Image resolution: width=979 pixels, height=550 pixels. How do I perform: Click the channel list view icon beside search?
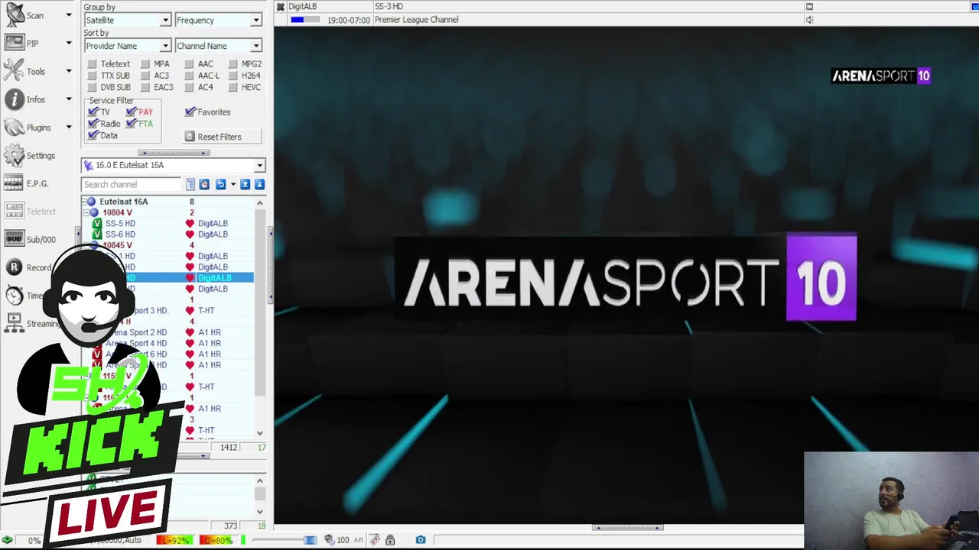coord(190,184)
